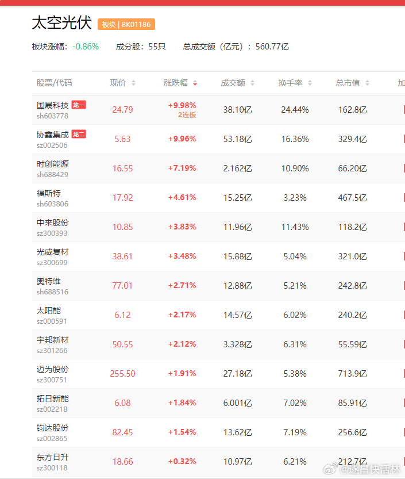Viewport: 405px width, 479px height.
Task: Click the 股票/代码 column header
Action: click(x=54, y=83)
